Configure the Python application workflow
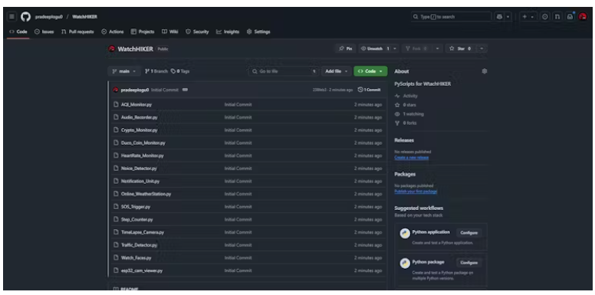The image size is (595, 295). [469, 232]
